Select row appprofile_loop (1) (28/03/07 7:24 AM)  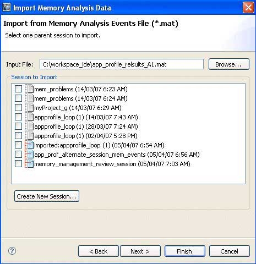point(86,127)
